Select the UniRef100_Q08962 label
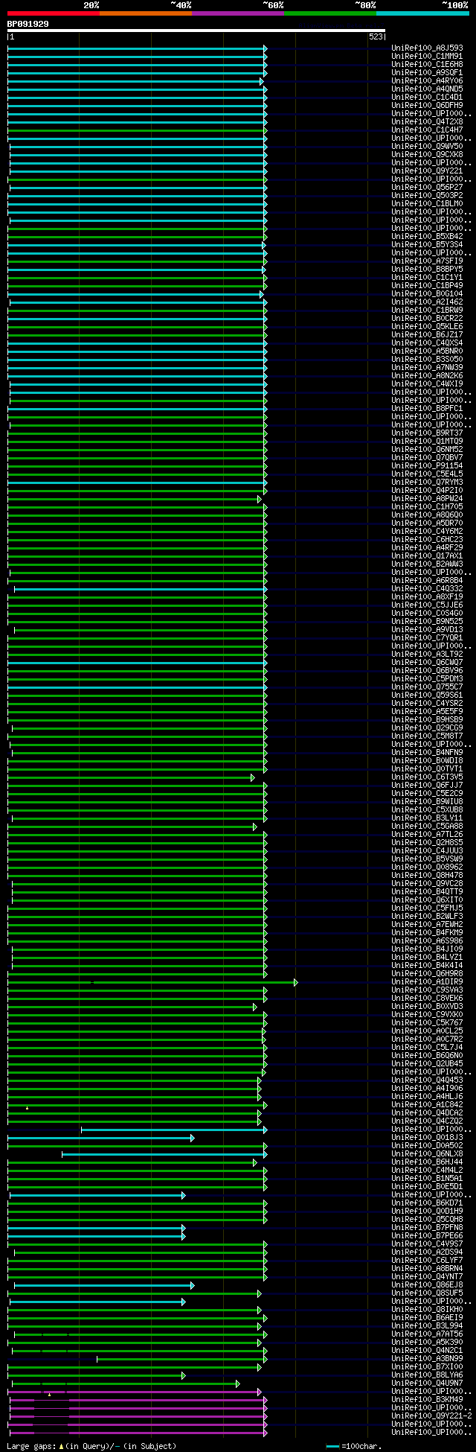Viewport: 476px width, 1452px height. 427,867
